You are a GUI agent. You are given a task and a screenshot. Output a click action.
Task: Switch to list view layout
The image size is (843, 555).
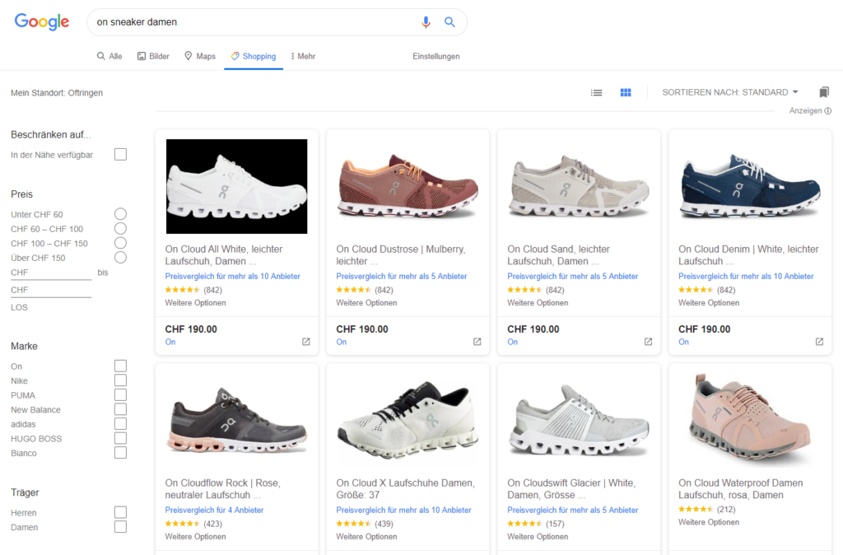[x=596, y=92]
